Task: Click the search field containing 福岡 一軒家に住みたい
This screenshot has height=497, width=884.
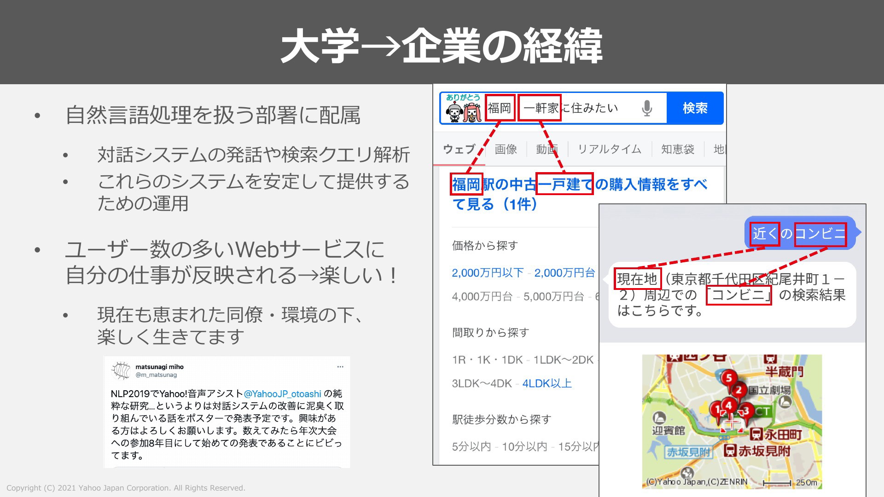Action: [x=552, y=108]
